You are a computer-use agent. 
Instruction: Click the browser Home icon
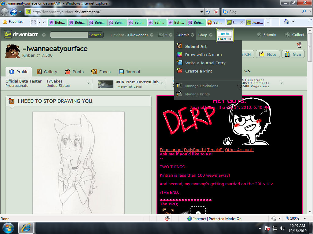pyautogui.click(x=287, y=22)
